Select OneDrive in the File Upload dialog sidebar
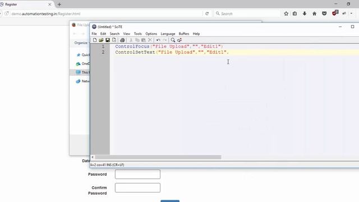This screenshot has height=202, width=359. click(x=83, y=63)
